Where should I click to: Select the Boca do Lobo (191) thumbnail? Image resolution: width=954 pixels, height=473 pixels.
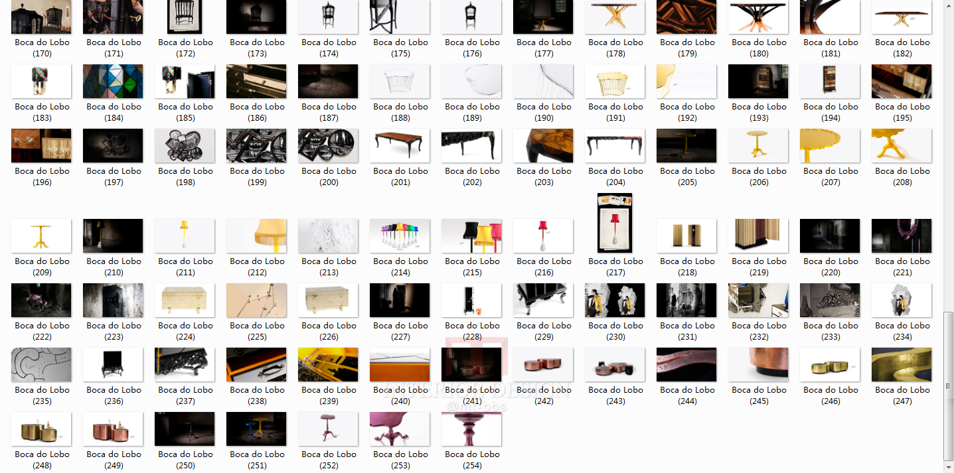tap(615, 81)
